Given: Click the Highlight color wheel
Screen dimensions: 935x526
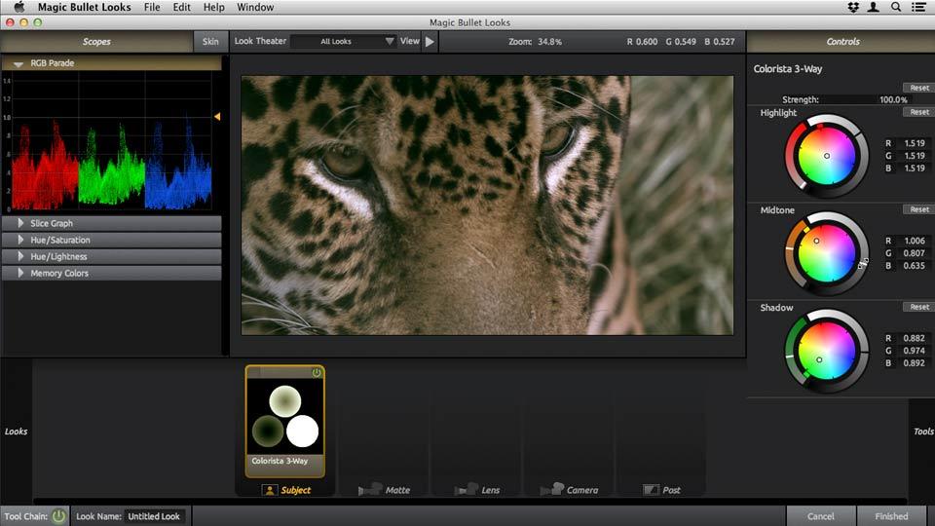Looking at the screenshot, I should (827, 156).
